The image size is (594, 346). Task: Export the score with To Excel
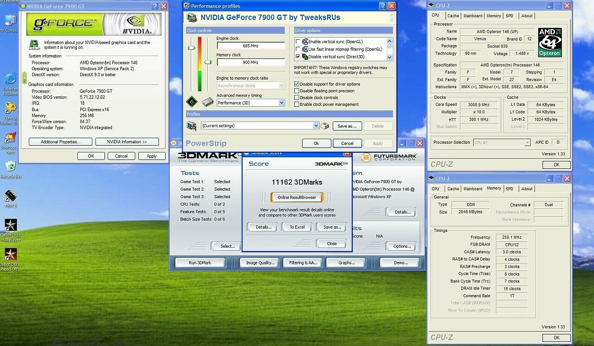(297, 227)
